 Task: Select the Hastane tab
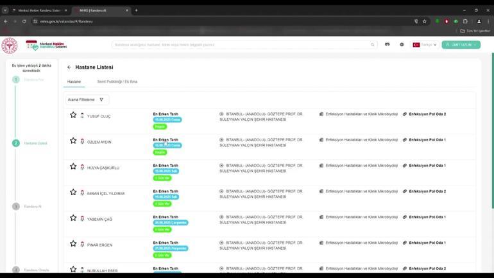(74, 82)
